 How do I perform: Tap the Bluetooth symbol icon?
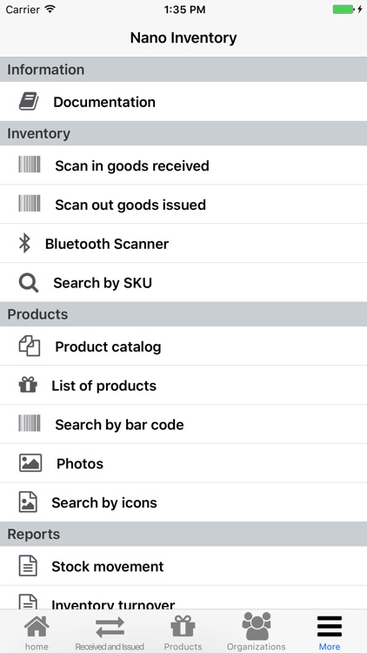[24, 243]
